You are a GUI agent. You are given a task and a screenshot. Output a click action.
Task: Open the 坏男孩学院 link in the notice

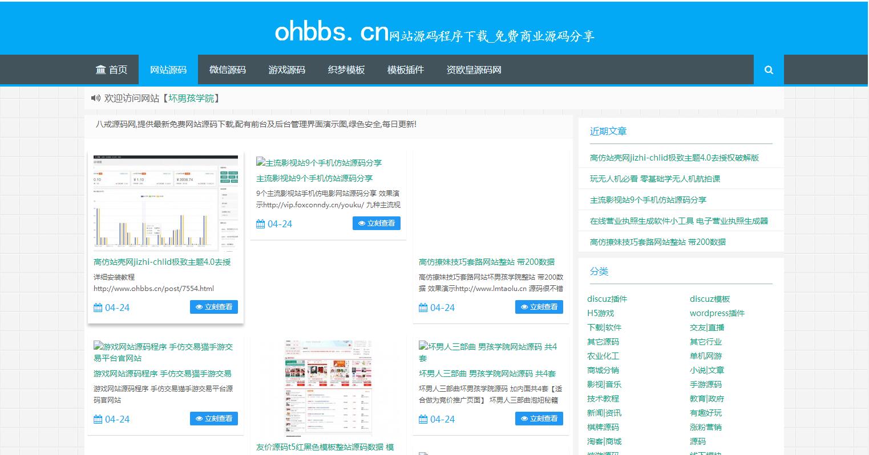[197, 97]
